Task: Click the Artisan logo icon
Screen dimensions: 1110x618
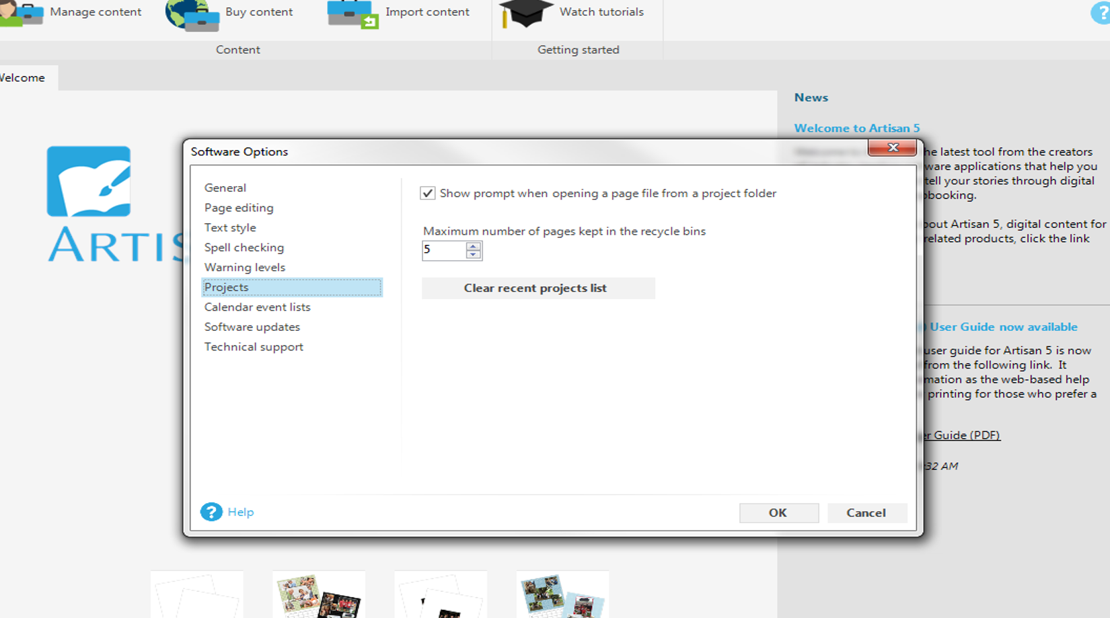Action: click(89, 182)
